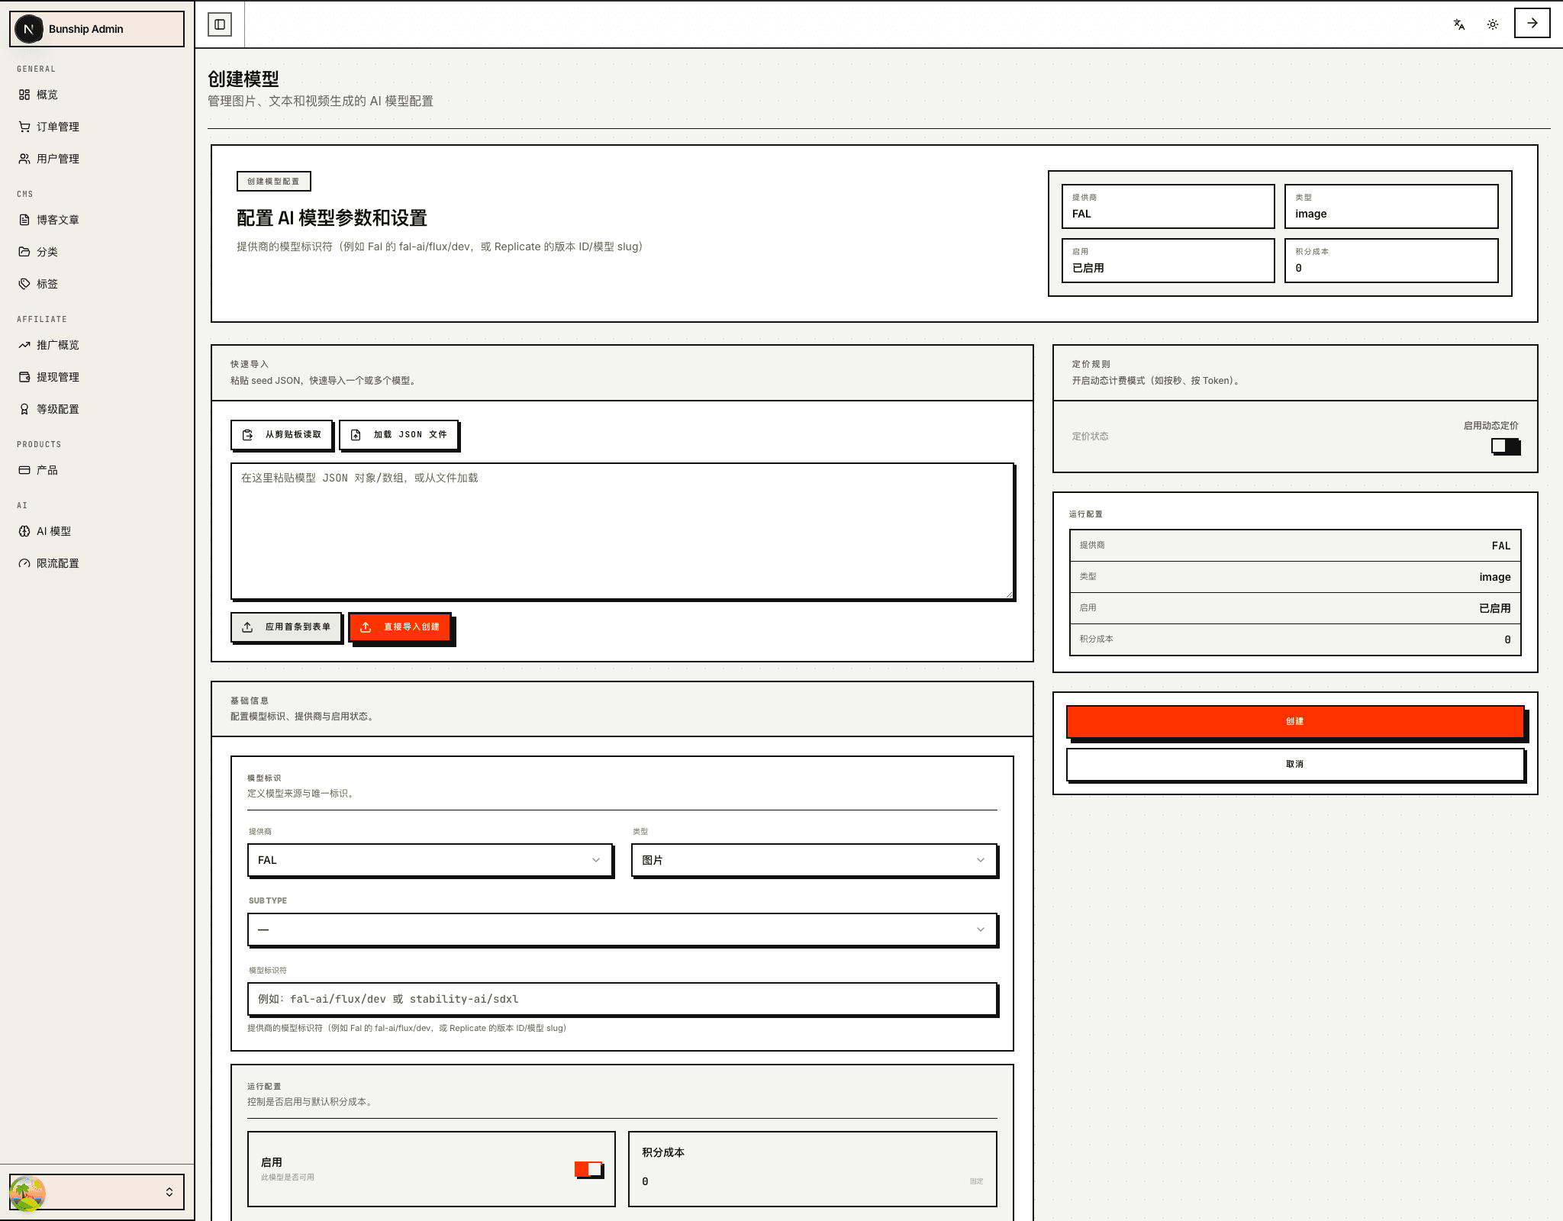
Task: Open the 类型 图片 dropdown
Action: tap(814, 860)
